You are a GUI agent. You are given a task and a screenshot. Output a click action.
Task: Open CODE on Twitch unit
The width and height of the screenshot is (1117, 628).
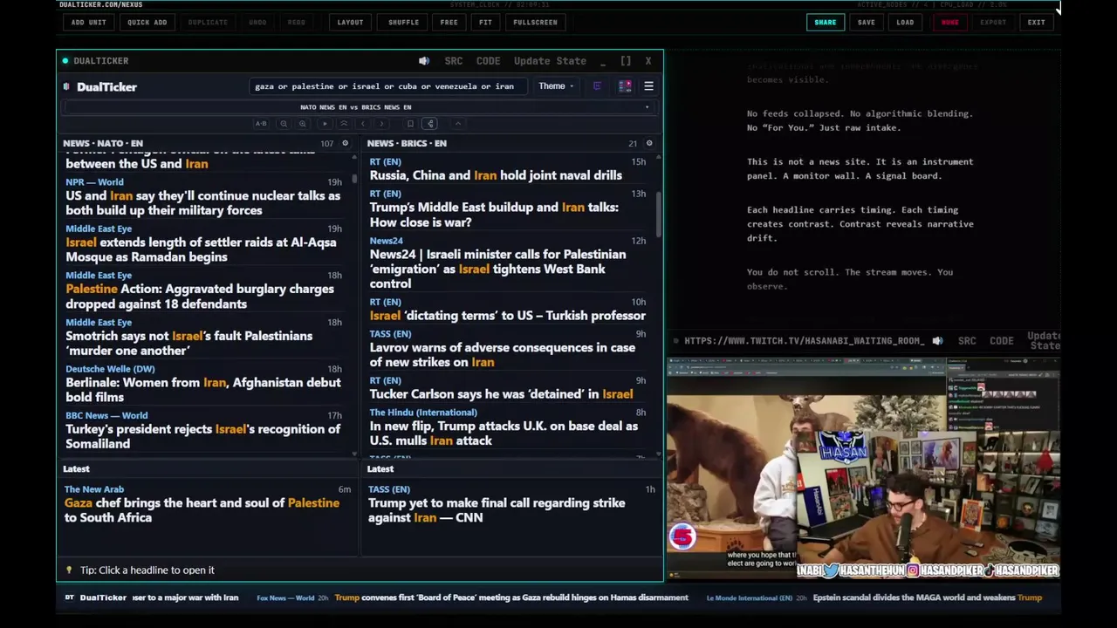click(x=1001, y=341)
